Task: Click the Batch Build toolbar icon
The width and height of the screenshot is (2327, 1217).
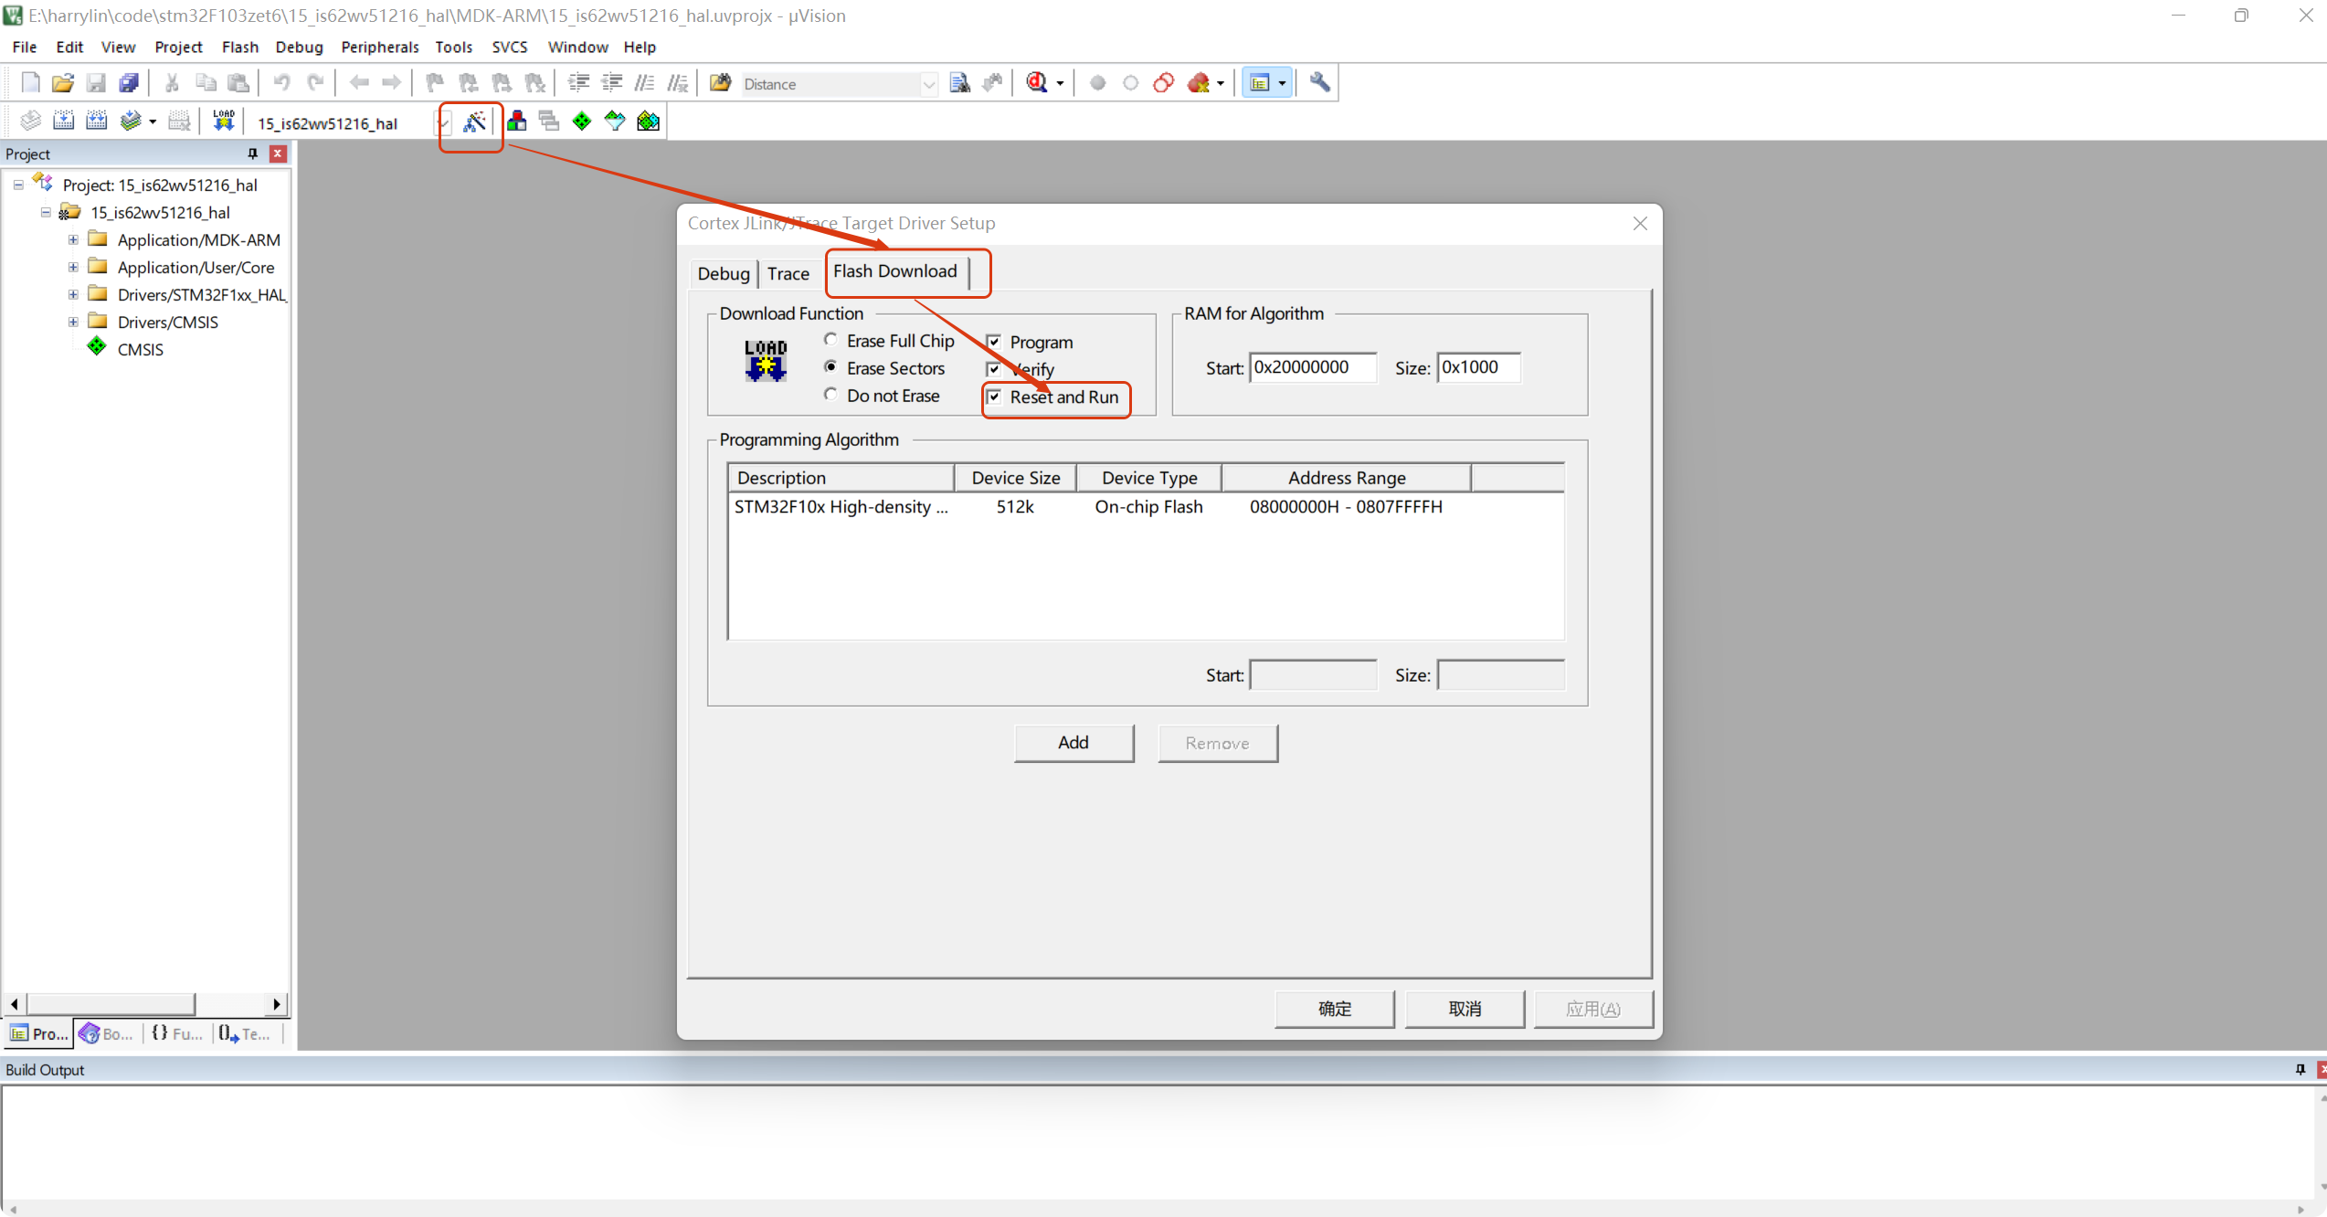Action: tap(130, 121)
